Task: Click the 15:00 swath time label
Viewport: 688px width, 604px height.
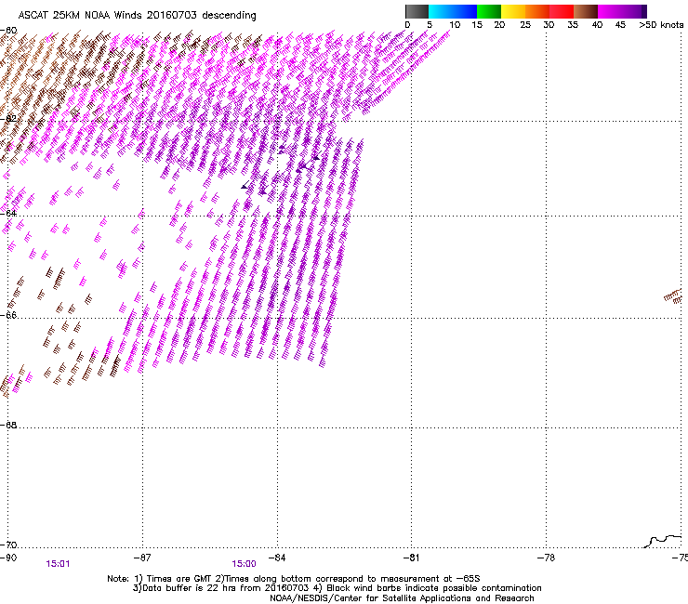Action: coord(244,564)
